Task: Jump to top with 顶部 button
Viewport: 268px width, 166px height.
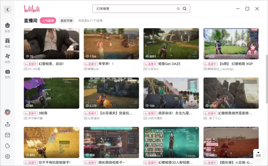Action: click(x=258, y=154)
